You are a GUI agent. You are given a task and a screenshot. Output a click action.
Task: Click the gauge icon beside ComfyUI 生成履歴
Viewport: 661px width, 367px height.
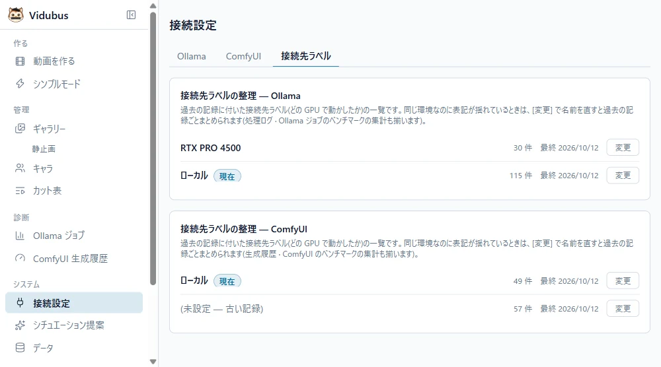tap(20, 258)
